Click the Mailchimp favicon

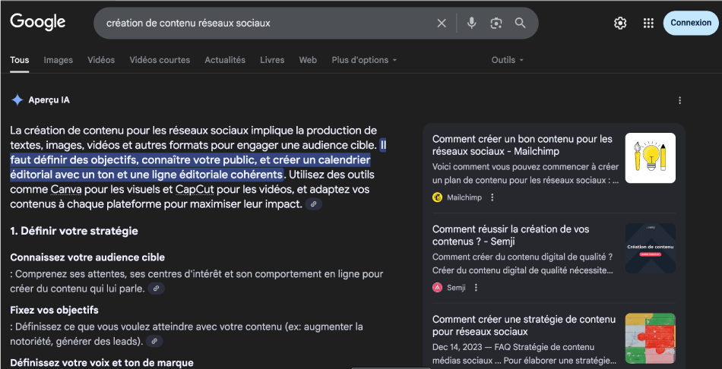pyautogui.click(x=438, y=197)
